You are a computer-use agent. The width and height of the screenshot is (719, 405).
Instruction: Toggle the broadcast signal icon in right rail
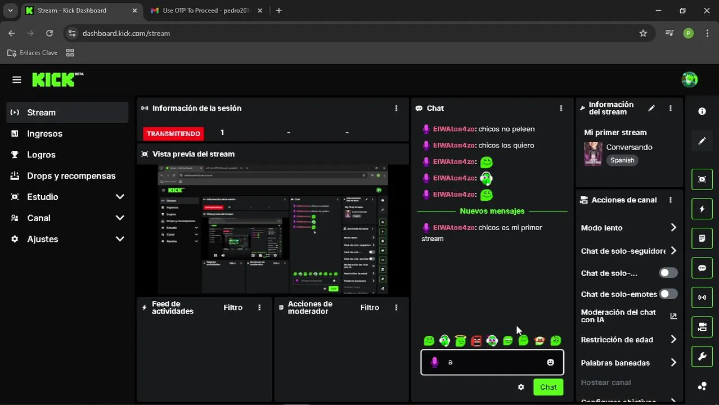[x=702, y=297]
